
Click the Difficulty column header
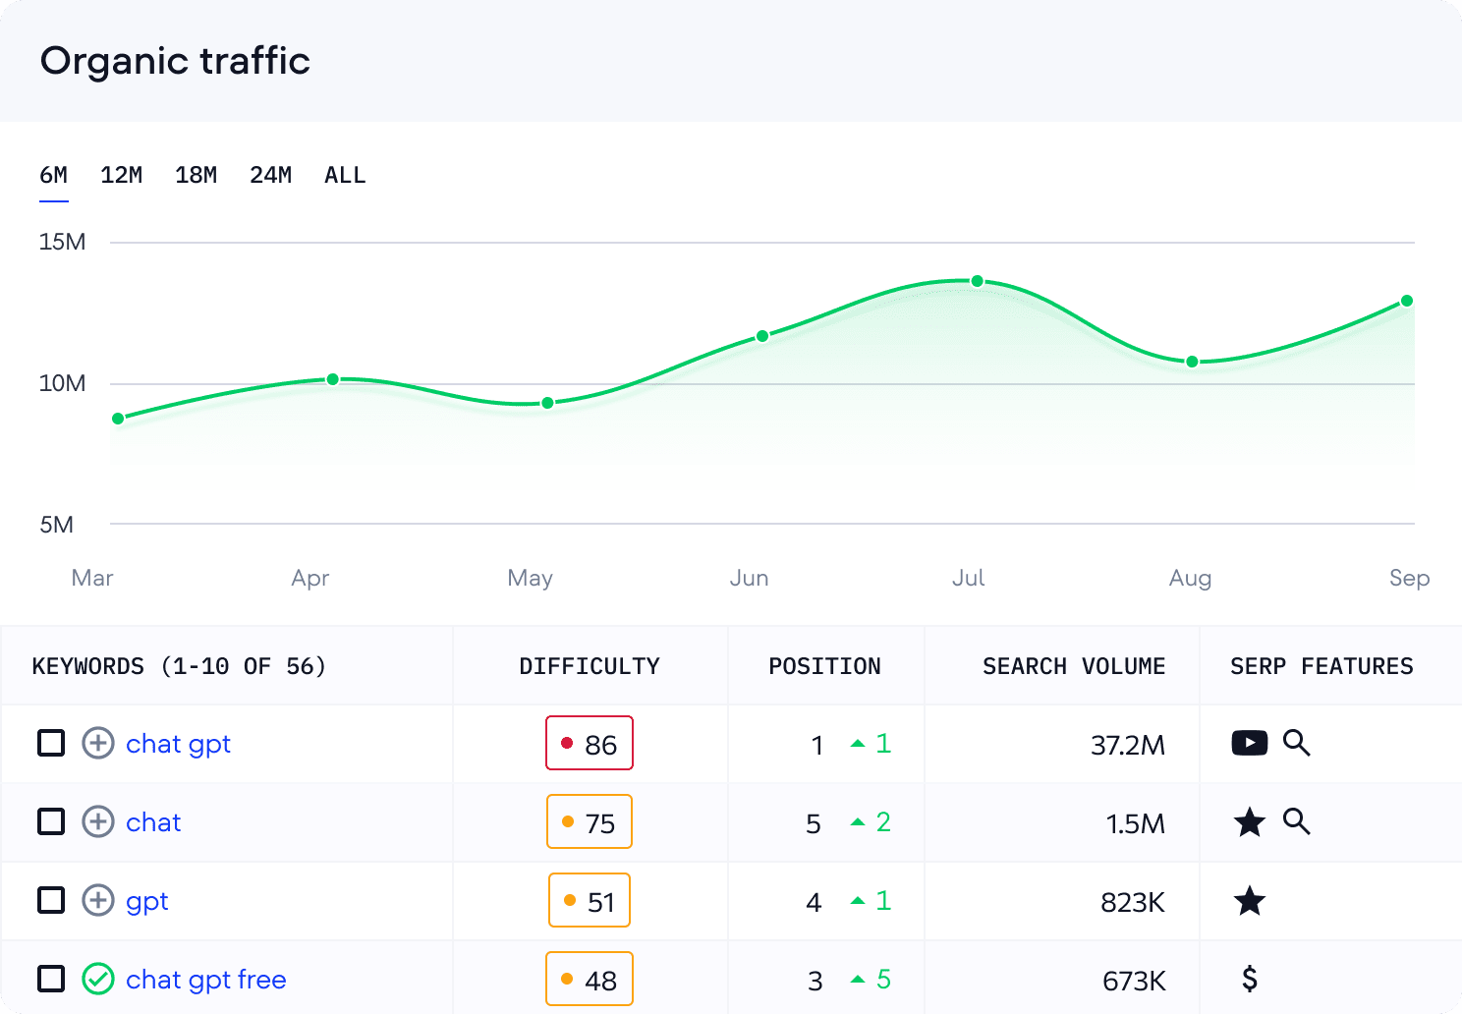tap(590, 666)
